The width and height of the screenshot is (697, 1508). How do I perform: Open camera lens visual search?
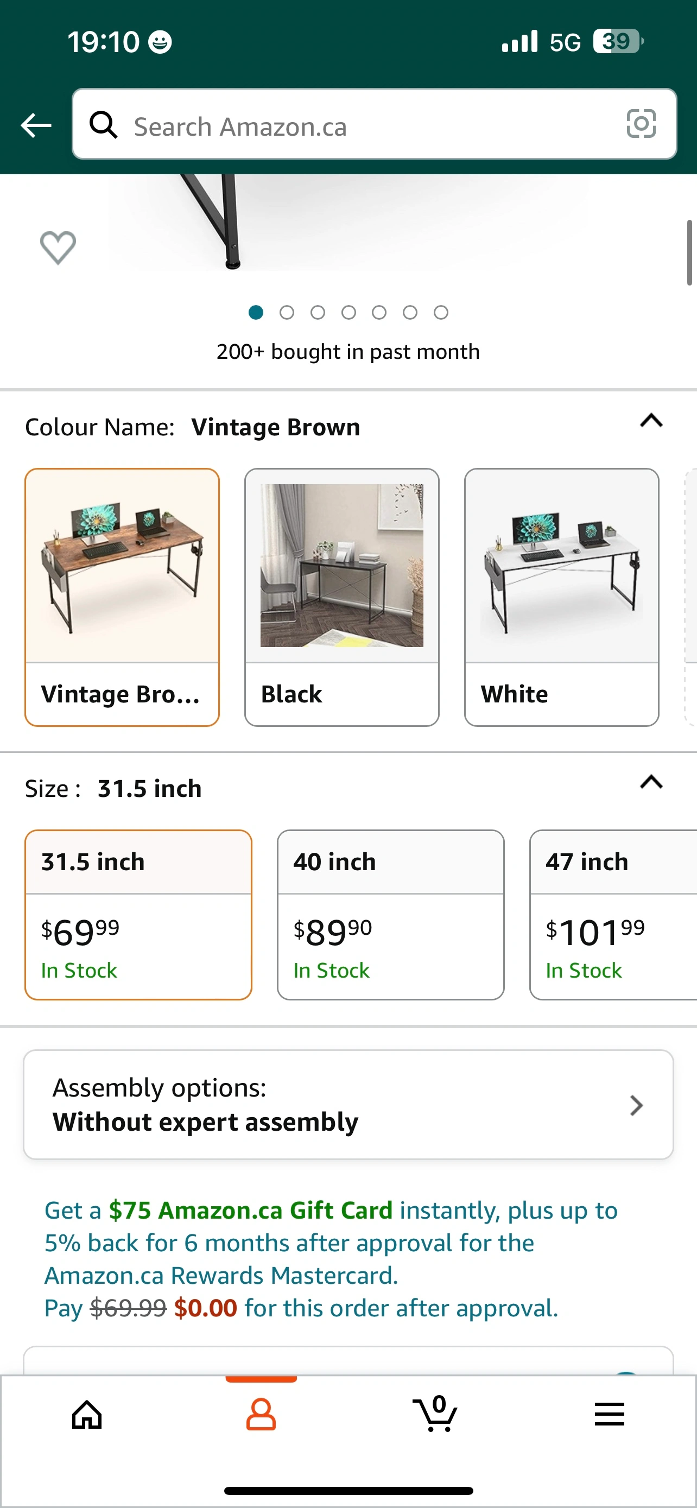[x=641, y=124]
